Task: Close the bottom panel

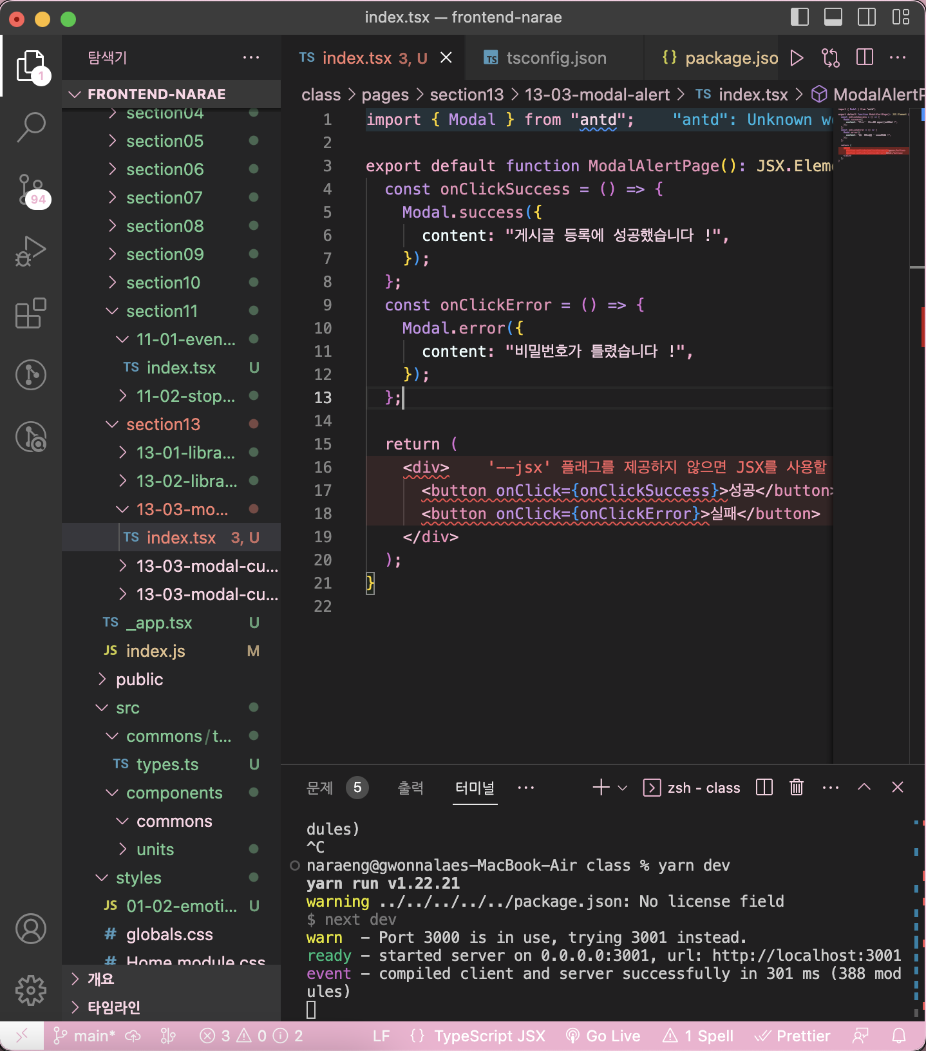Action: 898,787
